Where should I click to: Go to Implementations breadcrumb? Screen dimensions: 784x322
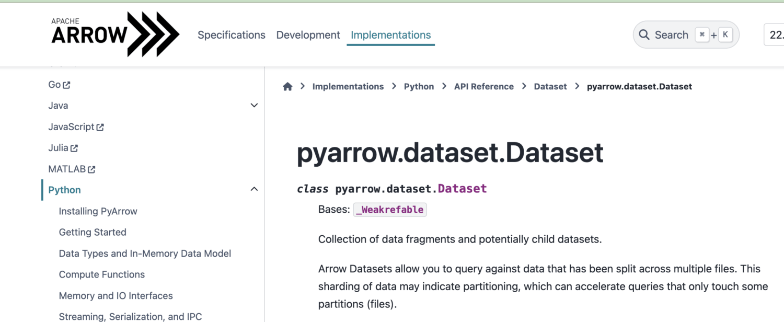pyautogui.click(x=348, y=87)
